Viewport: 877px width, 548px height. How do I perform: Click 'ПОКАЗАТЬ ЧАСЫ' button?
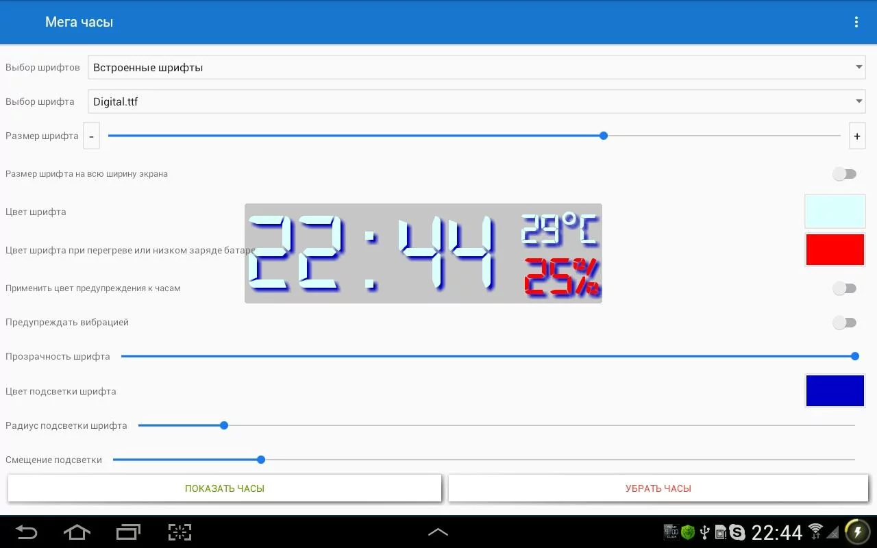225,488
